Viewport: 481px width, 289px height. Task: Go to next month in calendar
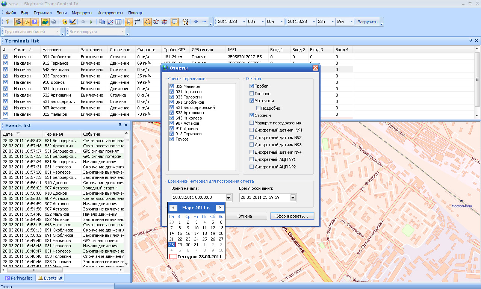coord(220,208)
